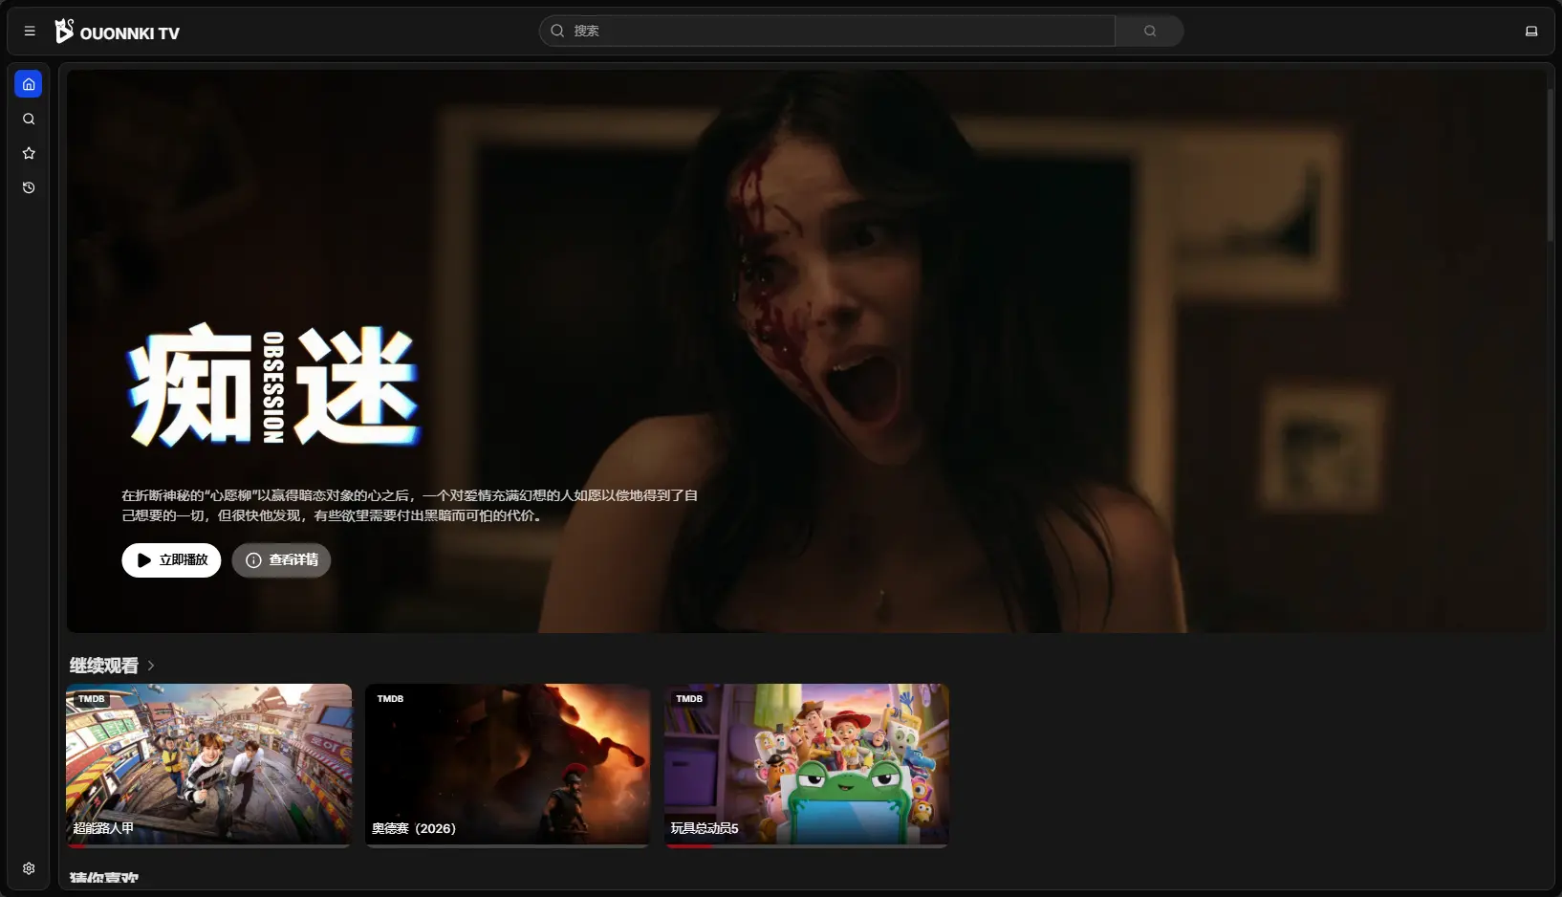The height and width of the screenshot is (897, 1562).
Task: Click the 立即播放 play button
Action: click(x=171, y=560)
